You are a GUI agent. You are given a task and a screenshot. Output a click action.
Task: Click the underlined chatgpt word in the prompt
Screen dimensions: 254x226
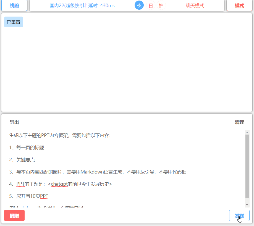click(x=59, y=184)
